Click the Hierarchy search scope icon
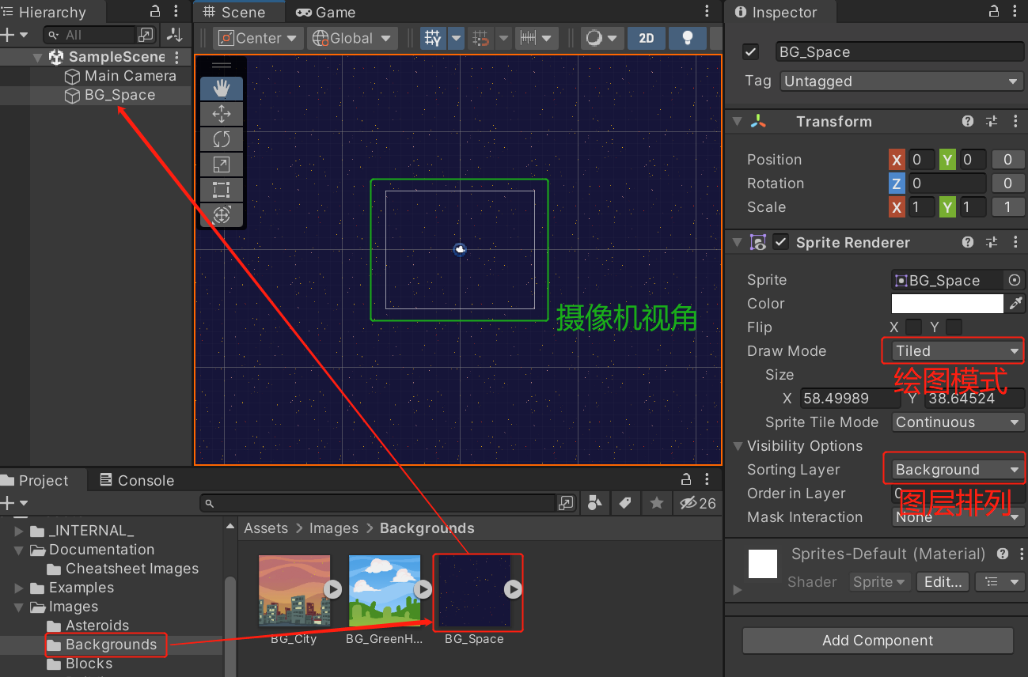Screen dimensions: 1028x677 coord(146,35)
